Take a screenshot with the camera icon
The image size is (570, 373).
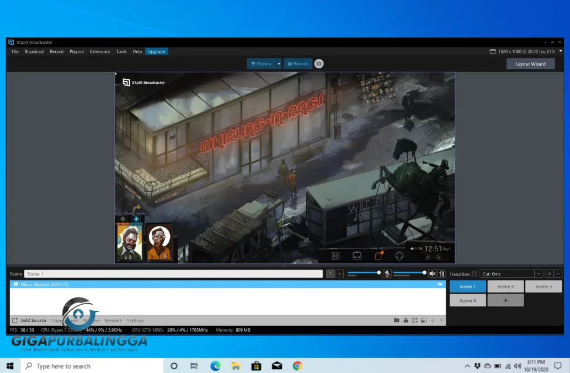click(319, 64)
